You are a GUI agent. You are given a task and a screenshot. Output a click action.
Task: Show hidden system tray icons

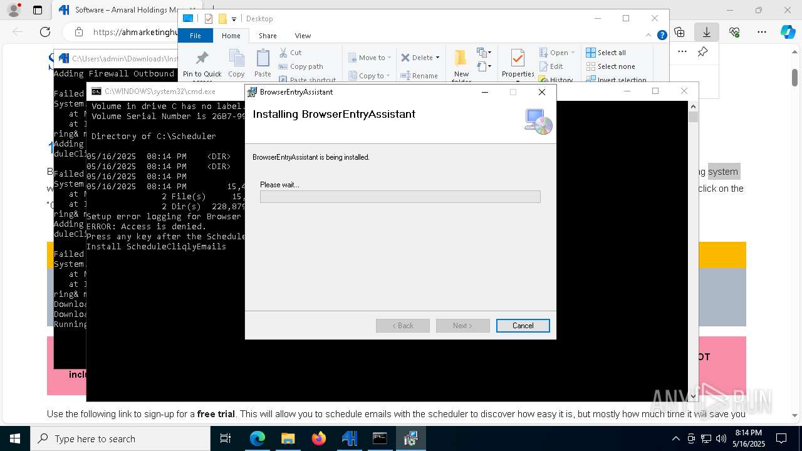click(x=675, y=438)
